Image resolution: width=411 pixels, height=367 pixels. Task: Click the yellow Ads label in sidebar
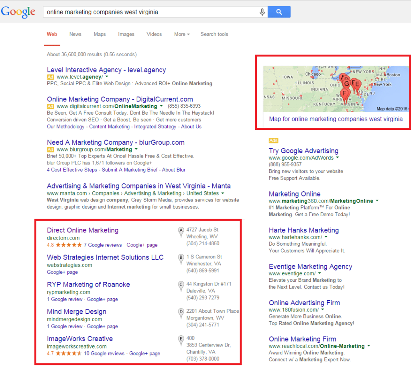click(x=273, y=140)
